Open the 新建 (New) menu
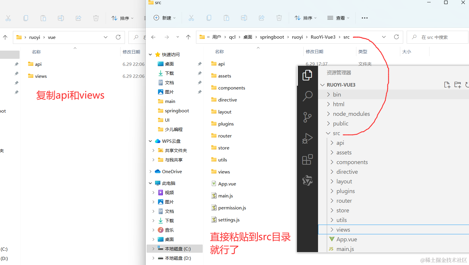This screenshot has width=469, height=265. point(165,18)
